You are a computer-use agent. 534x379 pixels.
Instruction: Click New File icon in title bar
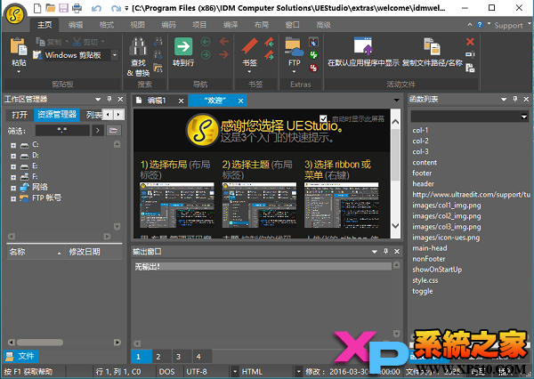point(37,8)
